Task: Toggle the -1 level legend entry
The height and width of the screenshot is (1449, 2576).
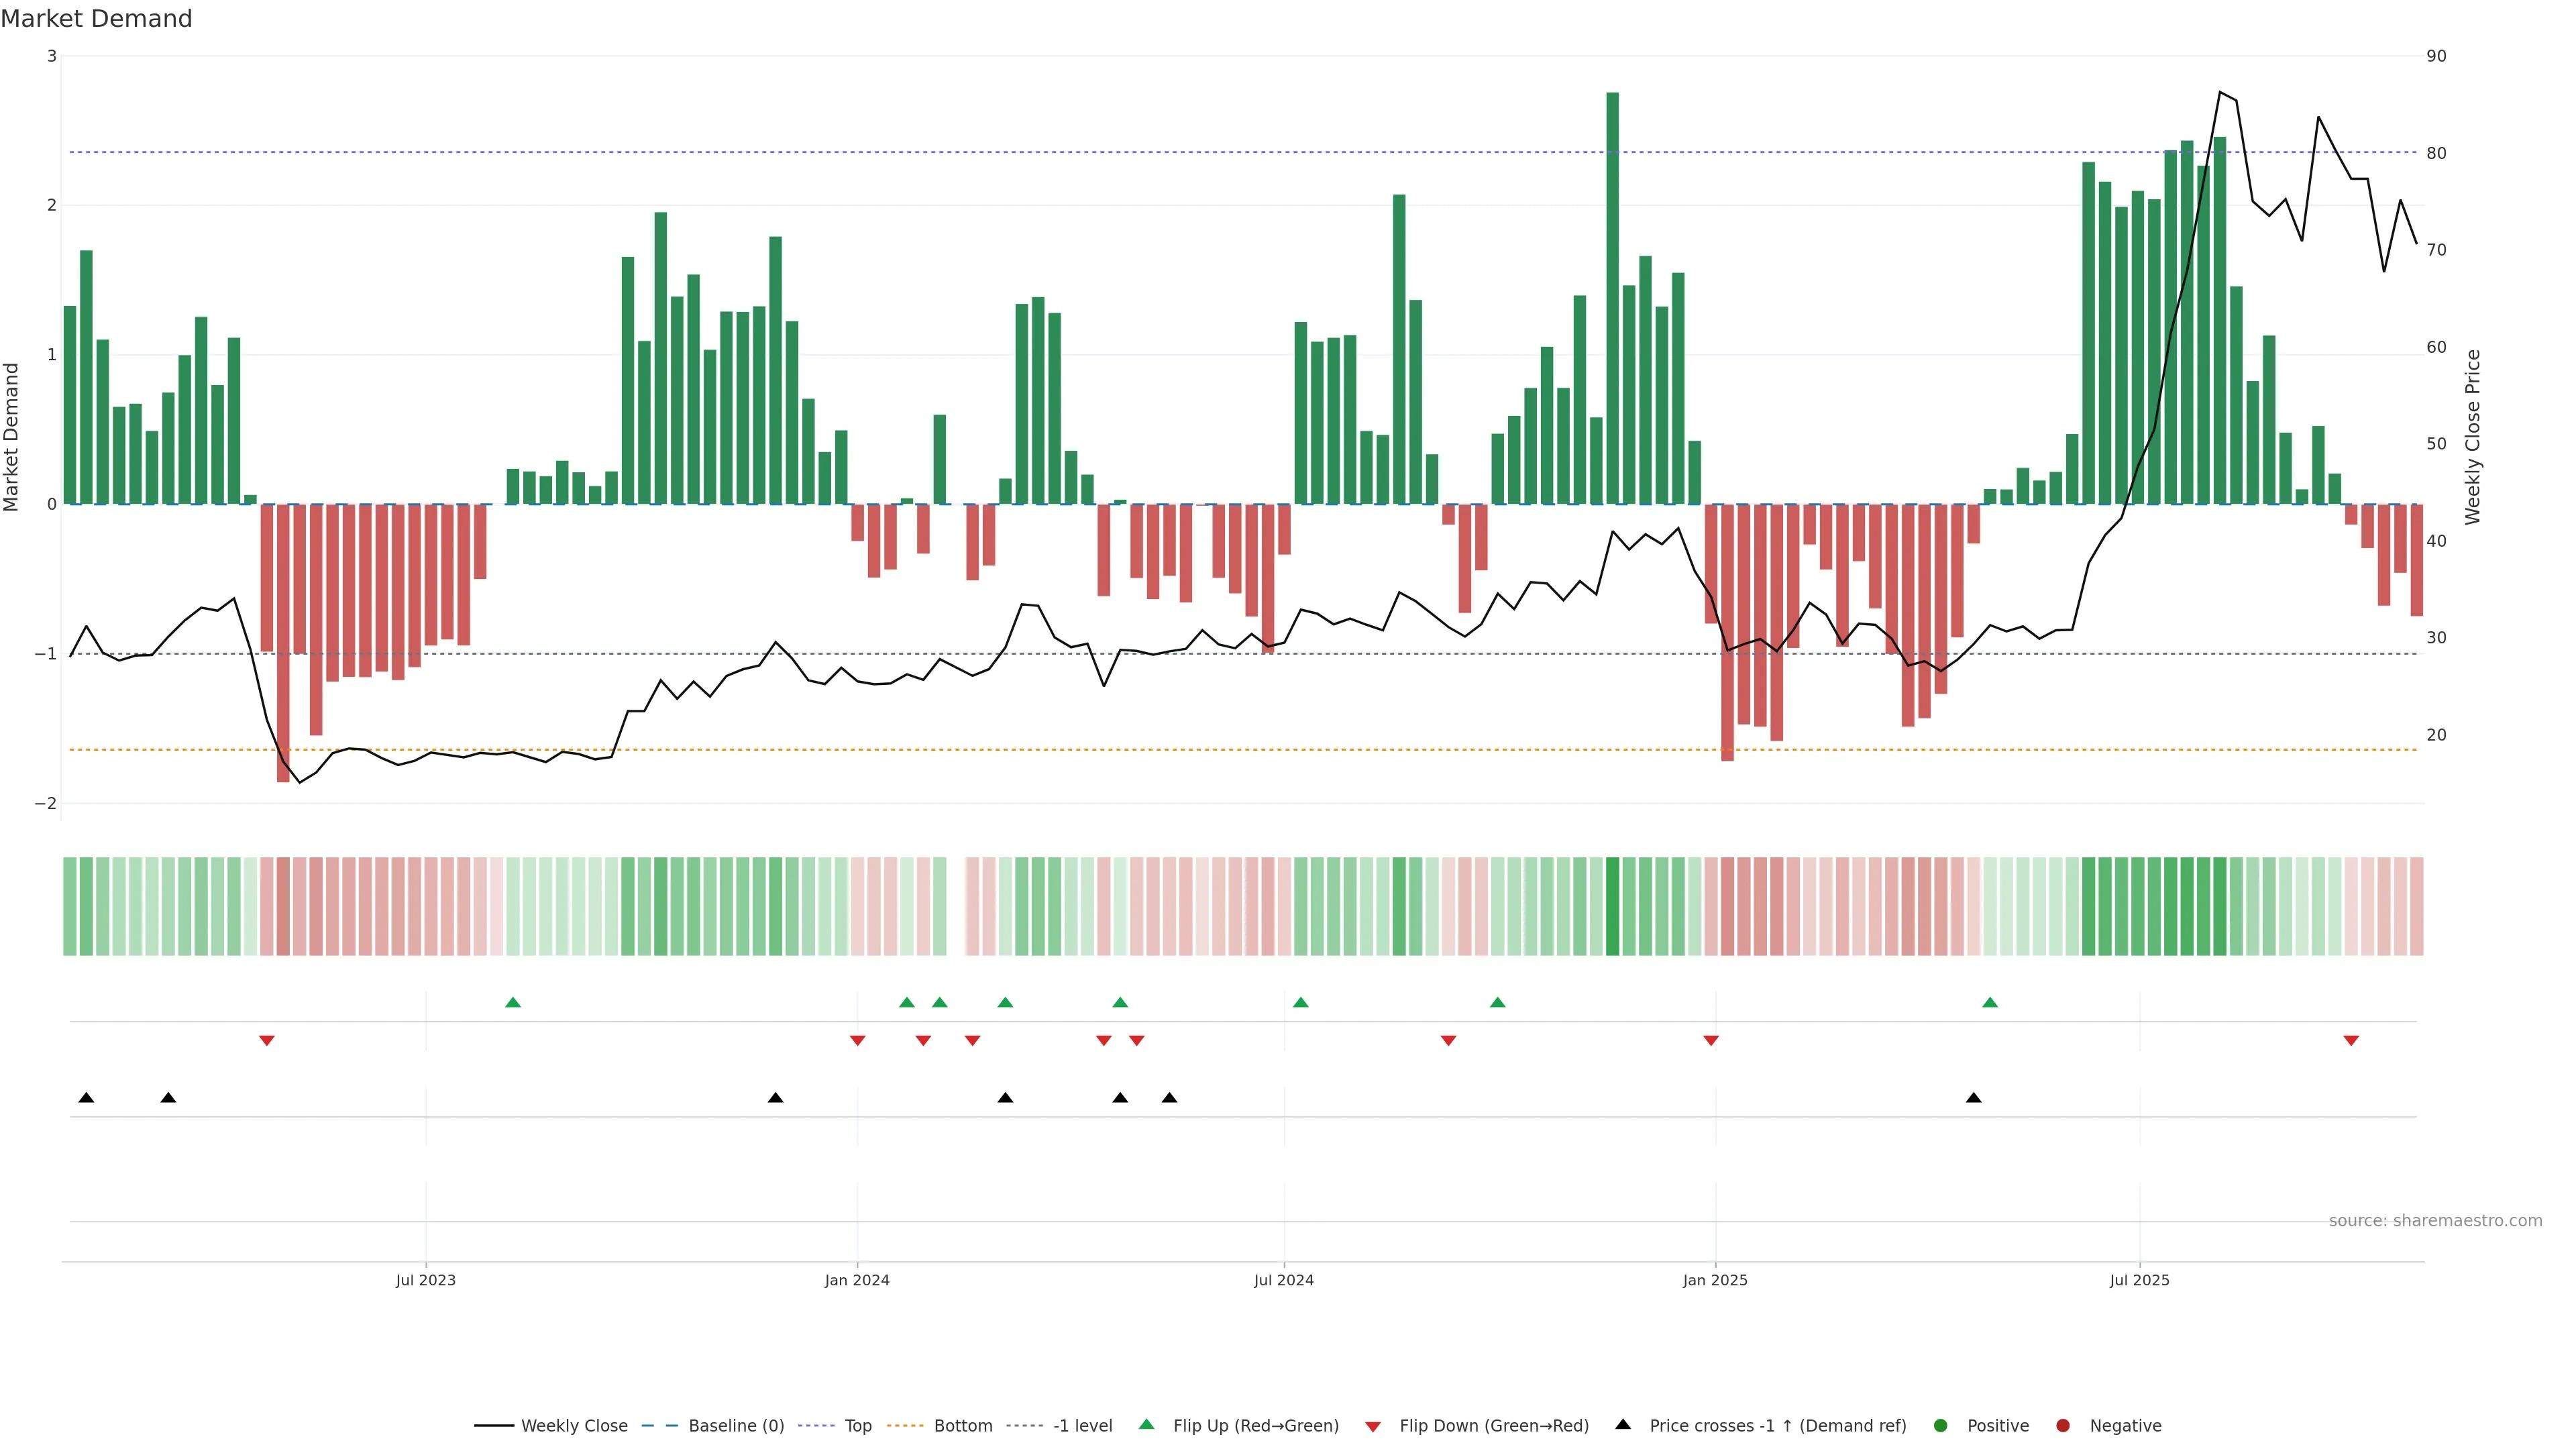Action: tap(1082, 1426)
